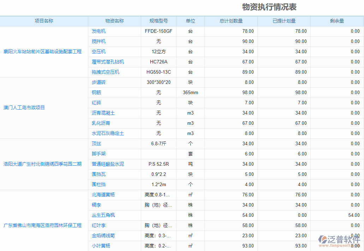Click the 泛普软件 logo icon
This screenshot has height=251, width=364.
pos(323,239)
